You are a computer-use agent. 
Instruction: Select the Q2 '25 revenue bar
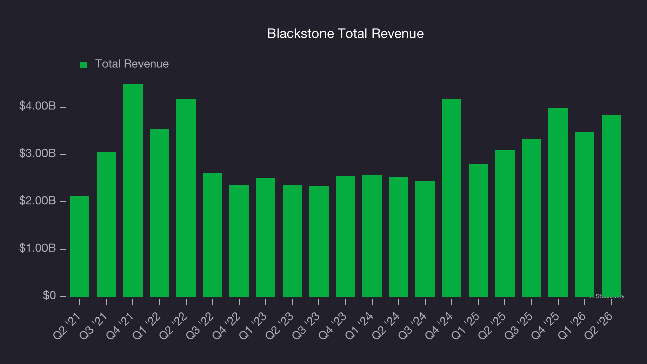[x=505, y=223]
